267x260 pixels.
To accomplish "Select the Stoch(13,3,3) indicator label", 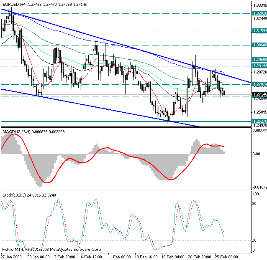I will (x=15, y=195).
